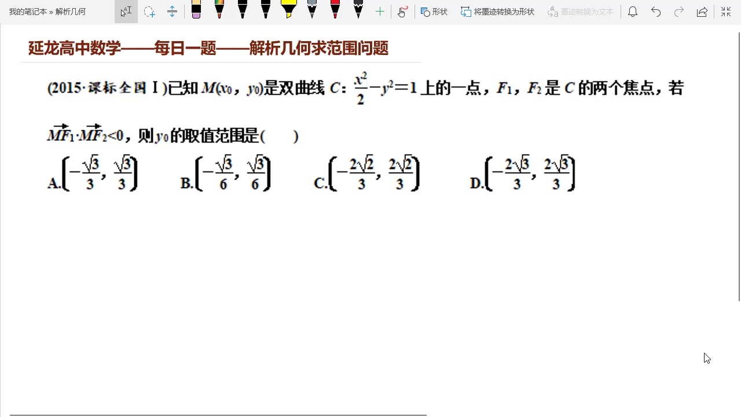Click answer option D in the problem
Screen dimensions: 741x417
click(x=523, y=174)
